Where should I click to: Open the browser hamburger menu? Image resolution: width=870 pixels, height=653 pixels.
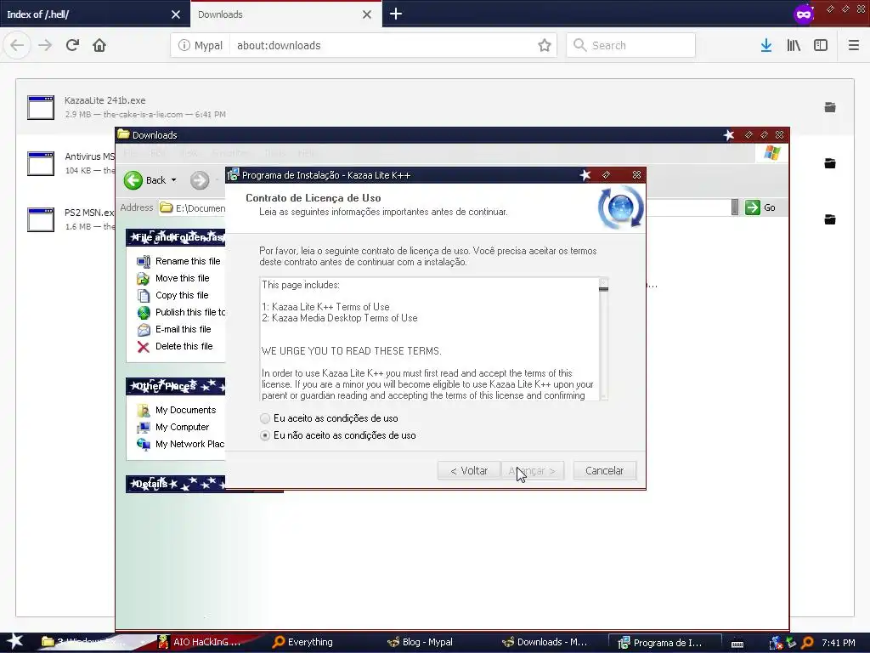(854, 46)
